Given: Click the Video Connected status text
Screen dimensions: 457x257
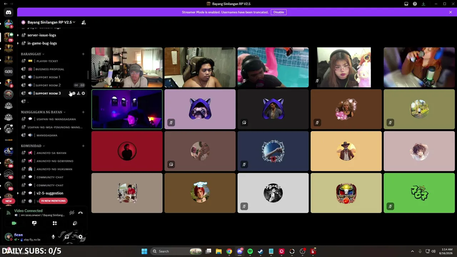Looking at the screenshot, I should pyautogui.click(x=28, y=211).
